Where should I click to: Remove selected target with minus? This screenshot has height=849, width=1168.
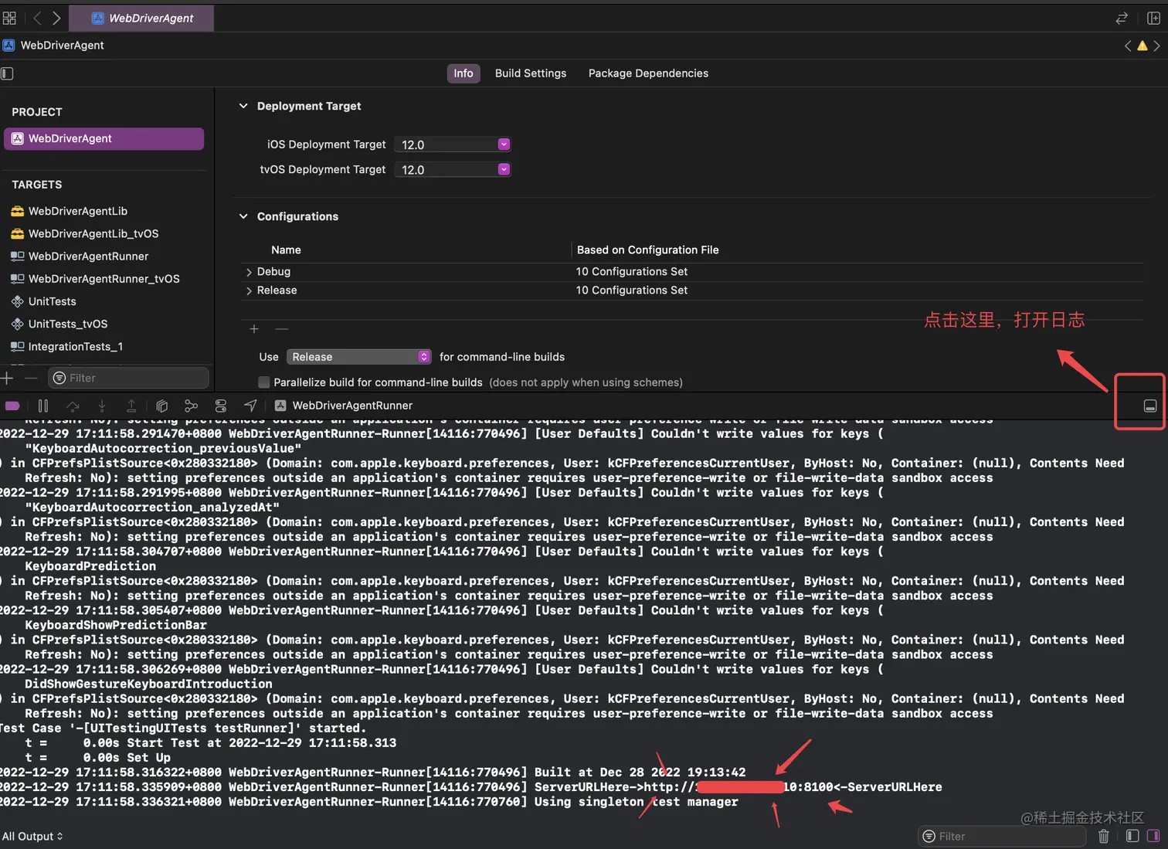[x=31, y=378]
